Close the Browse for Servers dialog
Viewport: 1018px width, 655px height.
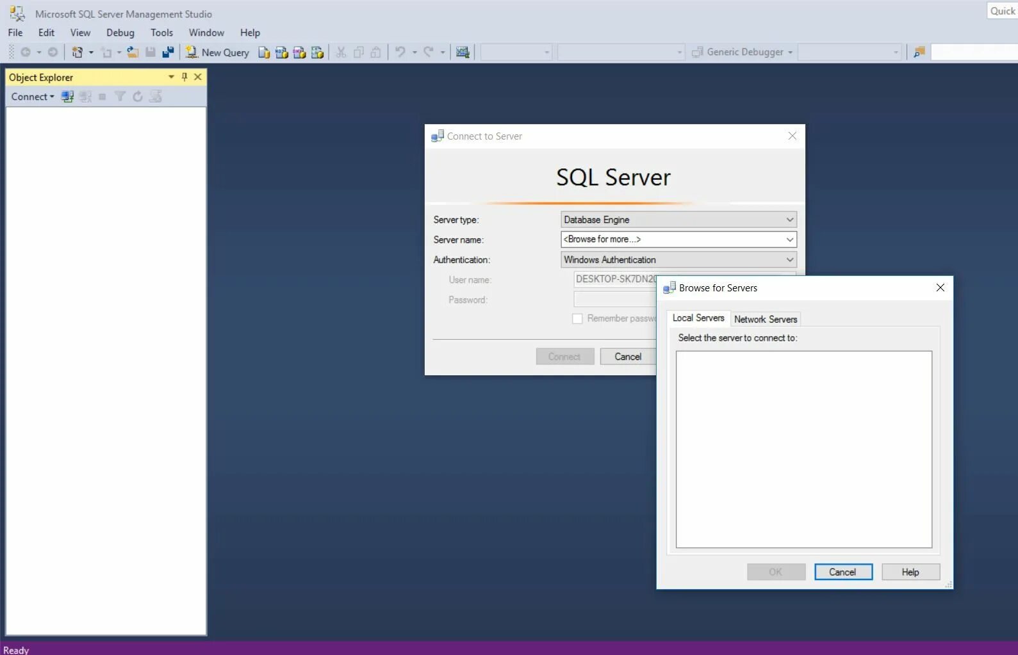(940, 287)
